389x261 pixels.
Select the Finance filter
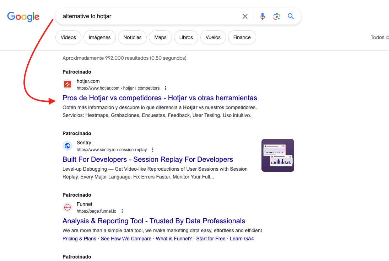242,37
